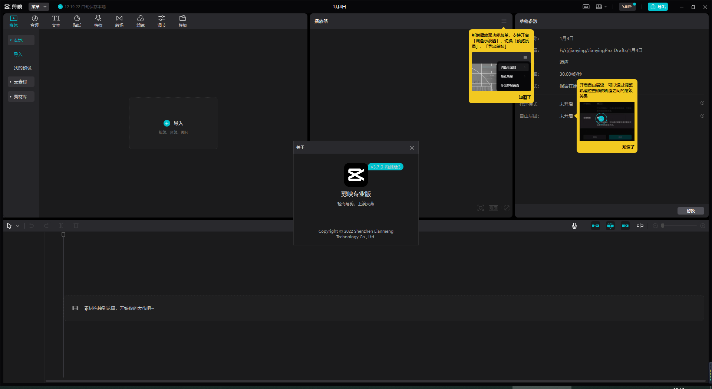Viewport: 712px width, 389px height.
Task: Open the 转场 (Transitions) tab
Action: click(x=119, y=21)
